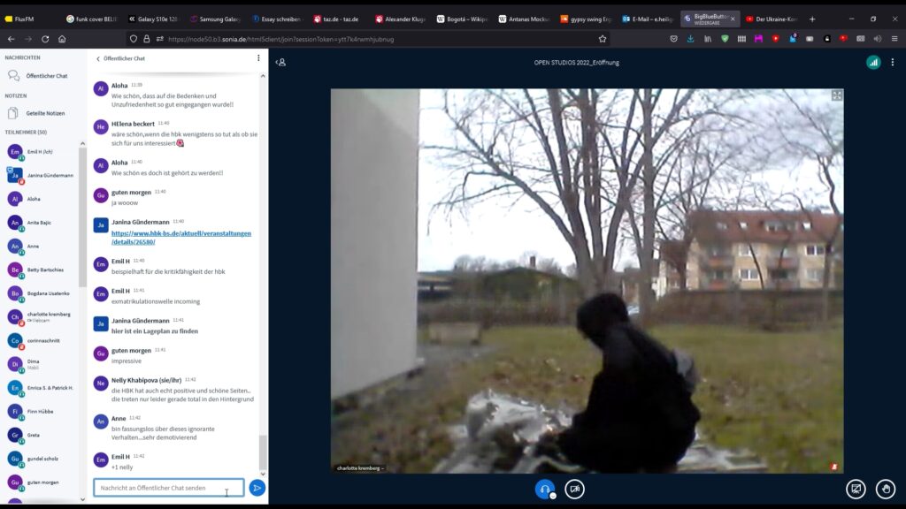Click the chat message scrollbar

(x=262, y=451)
